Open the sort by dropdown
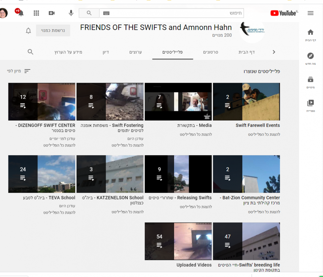Viewport: 323px width, 277px height. click(19, 71)
